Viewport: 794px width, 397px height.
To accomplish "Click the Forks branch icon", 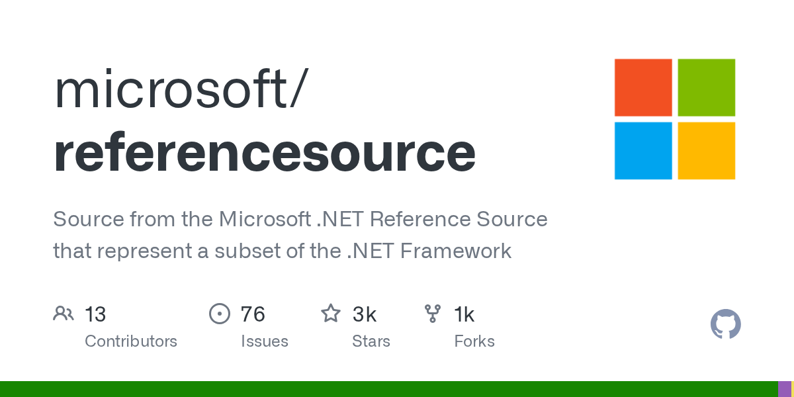I will click(433, 314).
